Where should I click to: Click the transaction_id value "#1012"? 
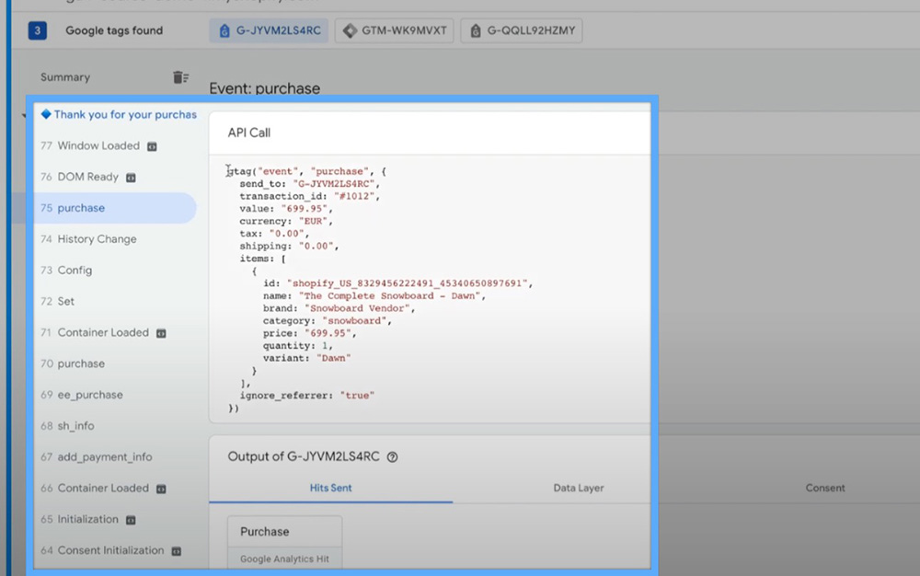354,197
